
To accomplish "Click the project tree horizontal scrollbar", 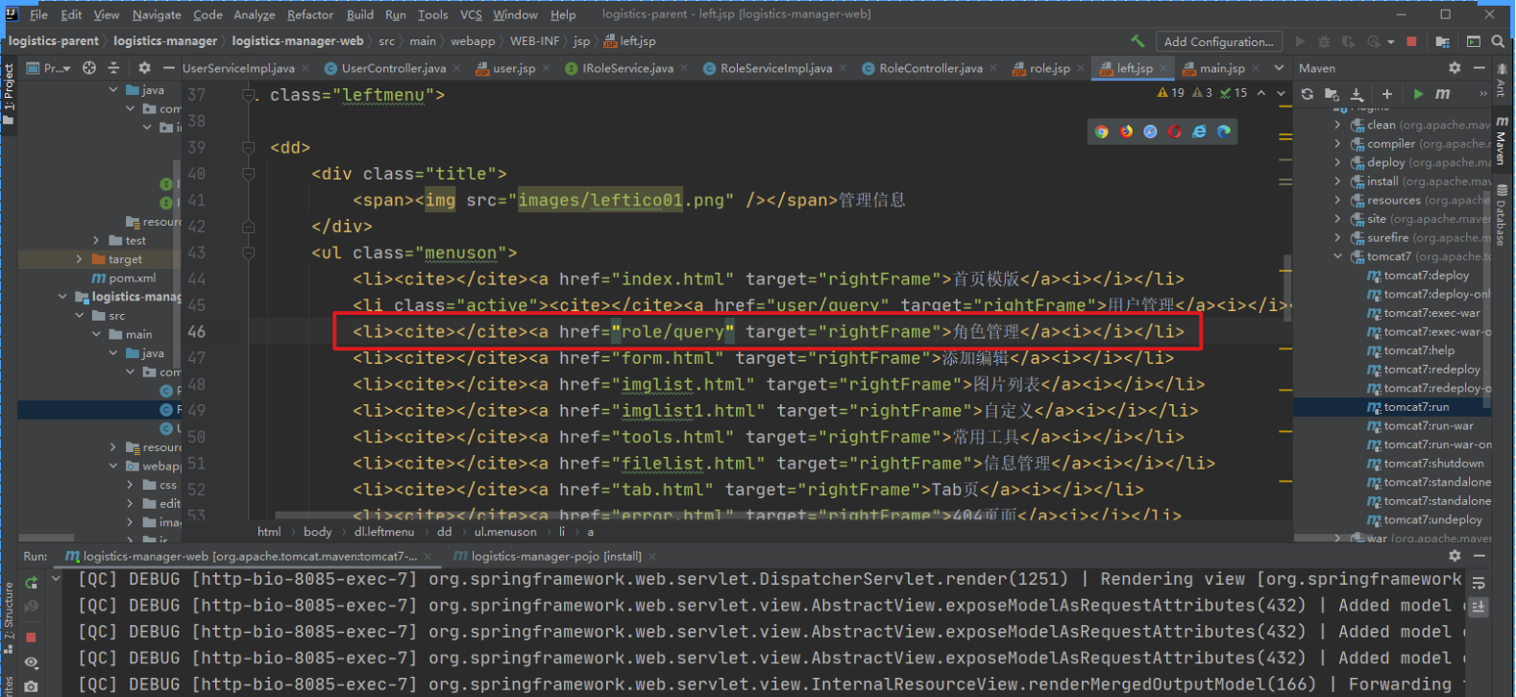I will [x=46, y=538].
